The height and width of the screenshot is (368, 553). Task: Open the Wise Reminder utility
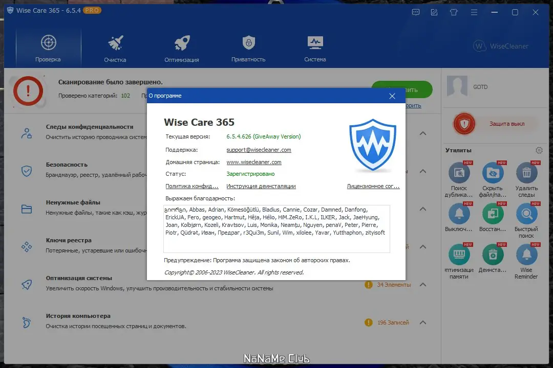click(x=526, y=261)
